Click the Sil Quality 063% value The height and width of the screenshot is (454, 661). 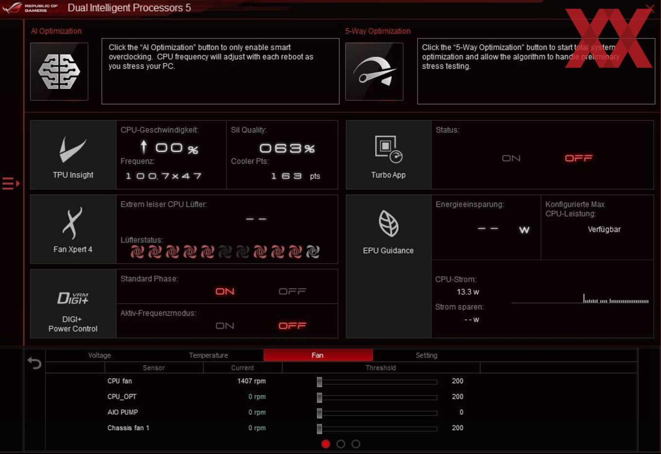click(287, 148)
